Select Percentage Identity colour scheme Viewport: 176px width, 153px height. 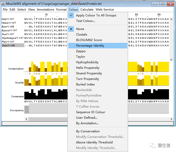coord(98,46)
